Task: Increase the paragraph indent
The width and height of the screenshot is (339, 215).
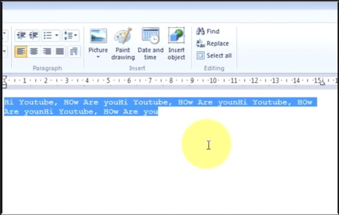Action: tap(33, 35)
